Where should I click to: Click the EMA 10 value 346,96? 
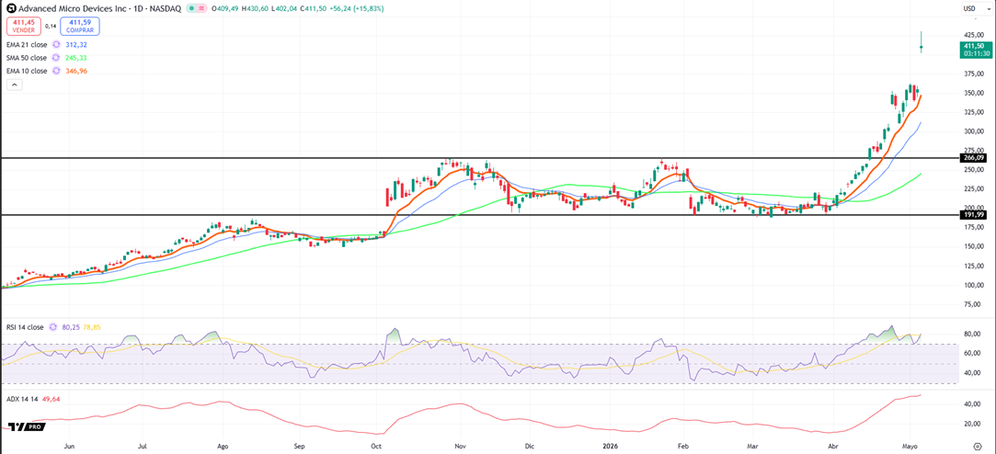(77, 71)
